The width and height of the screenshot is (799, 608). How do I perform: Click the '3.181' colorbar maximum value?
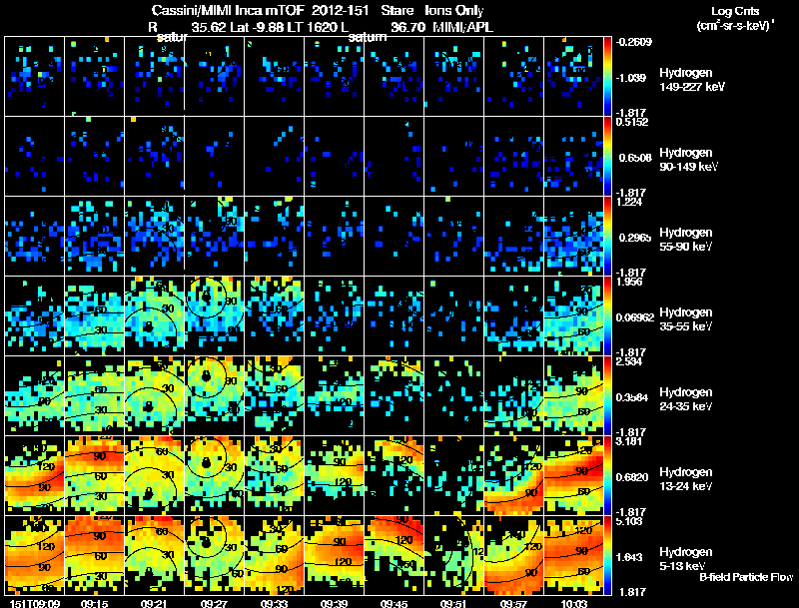[x=629, y=441]
